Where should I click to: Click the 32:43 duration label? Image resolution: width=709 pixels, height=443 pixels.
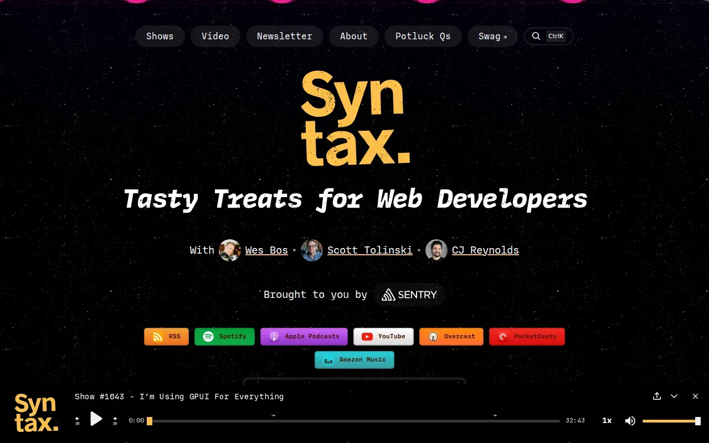tap(575, 421)
